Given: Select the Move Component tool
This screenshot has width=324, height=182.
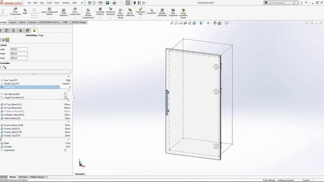Looking at the screenshot, I should tap(75, 12).
